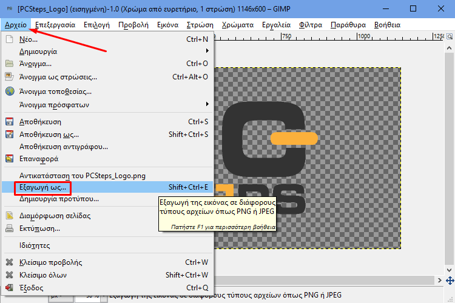Open the Αρχείο menu

coord(15,25)
